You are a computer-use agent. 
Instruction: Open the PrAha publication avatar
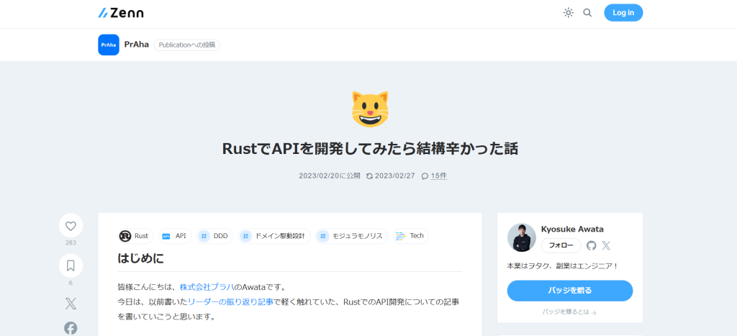click(109, 45)
